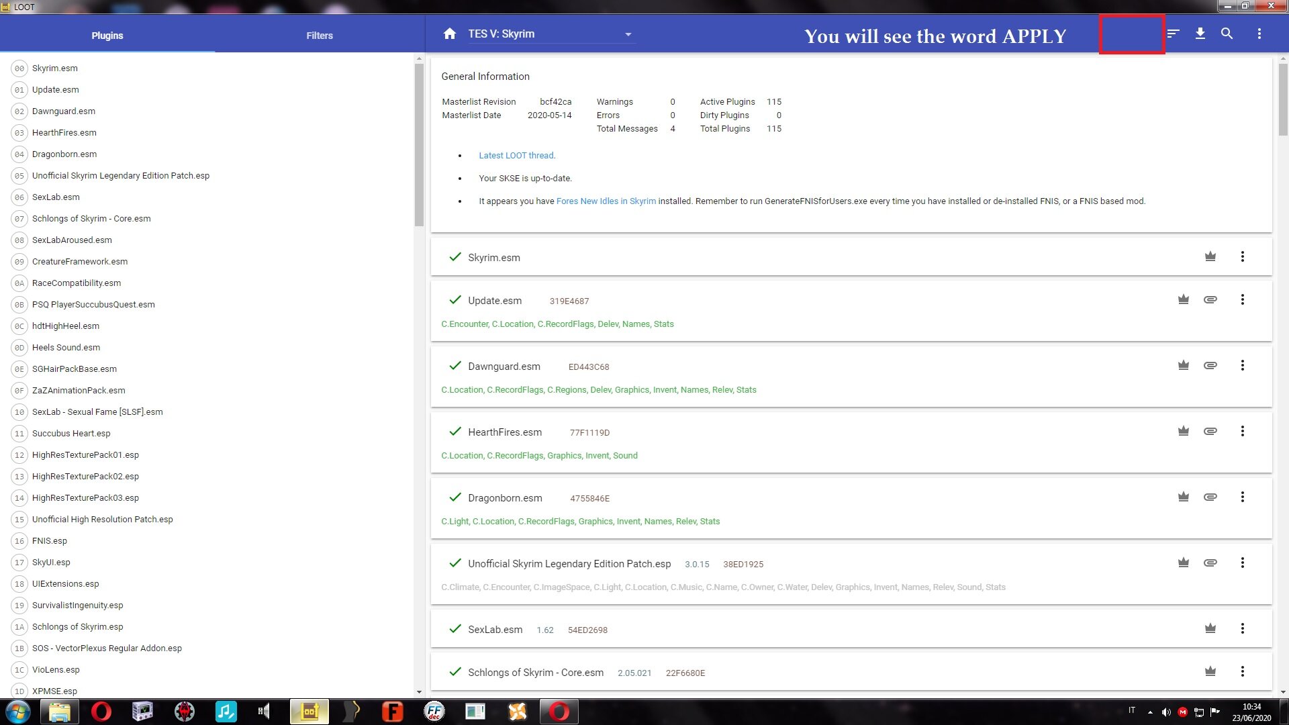
Task: Select UIExtensions.esp in the sidebar
Action: pyautogui.click(x=208, y=583)
